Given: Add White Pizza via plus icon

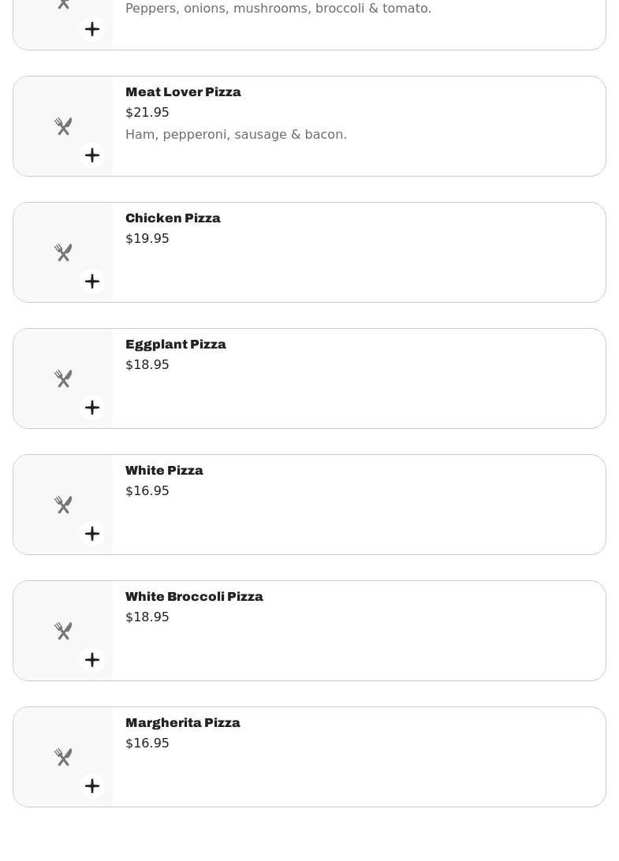Looking at the screenshot, I should [x=92, y=534].
